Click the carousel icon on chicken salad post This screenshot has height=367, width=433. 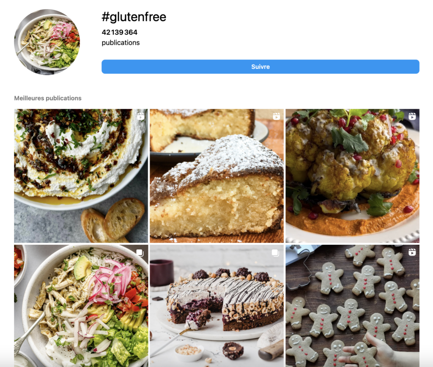coord(140,253)
